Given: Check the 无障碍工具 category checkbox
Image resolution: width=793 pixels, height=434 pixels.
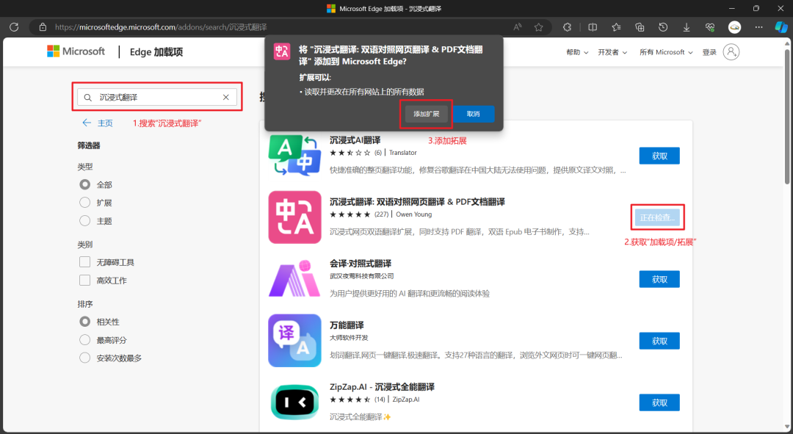Looking at the screenshot, I should 84,262.
